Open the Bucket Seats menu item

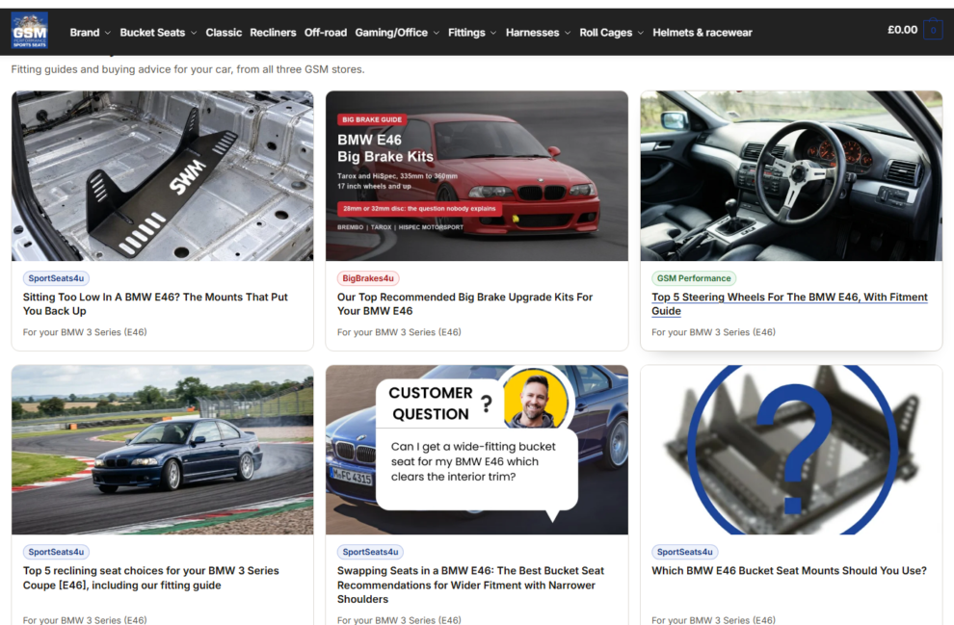(152, 33)
